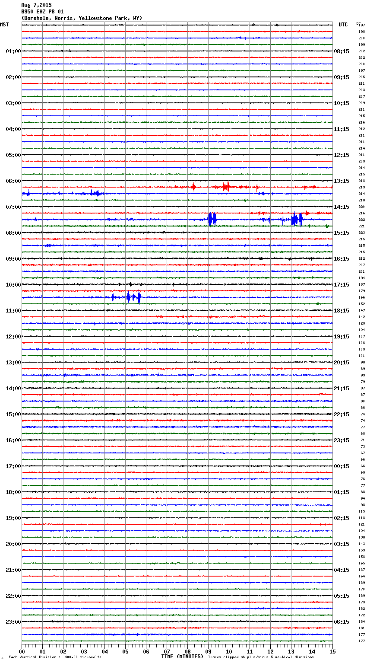Click the date label Aug 7,2015
Image resolution: width=367 pixels, height=663 pixels.
(x=36, y=5)
